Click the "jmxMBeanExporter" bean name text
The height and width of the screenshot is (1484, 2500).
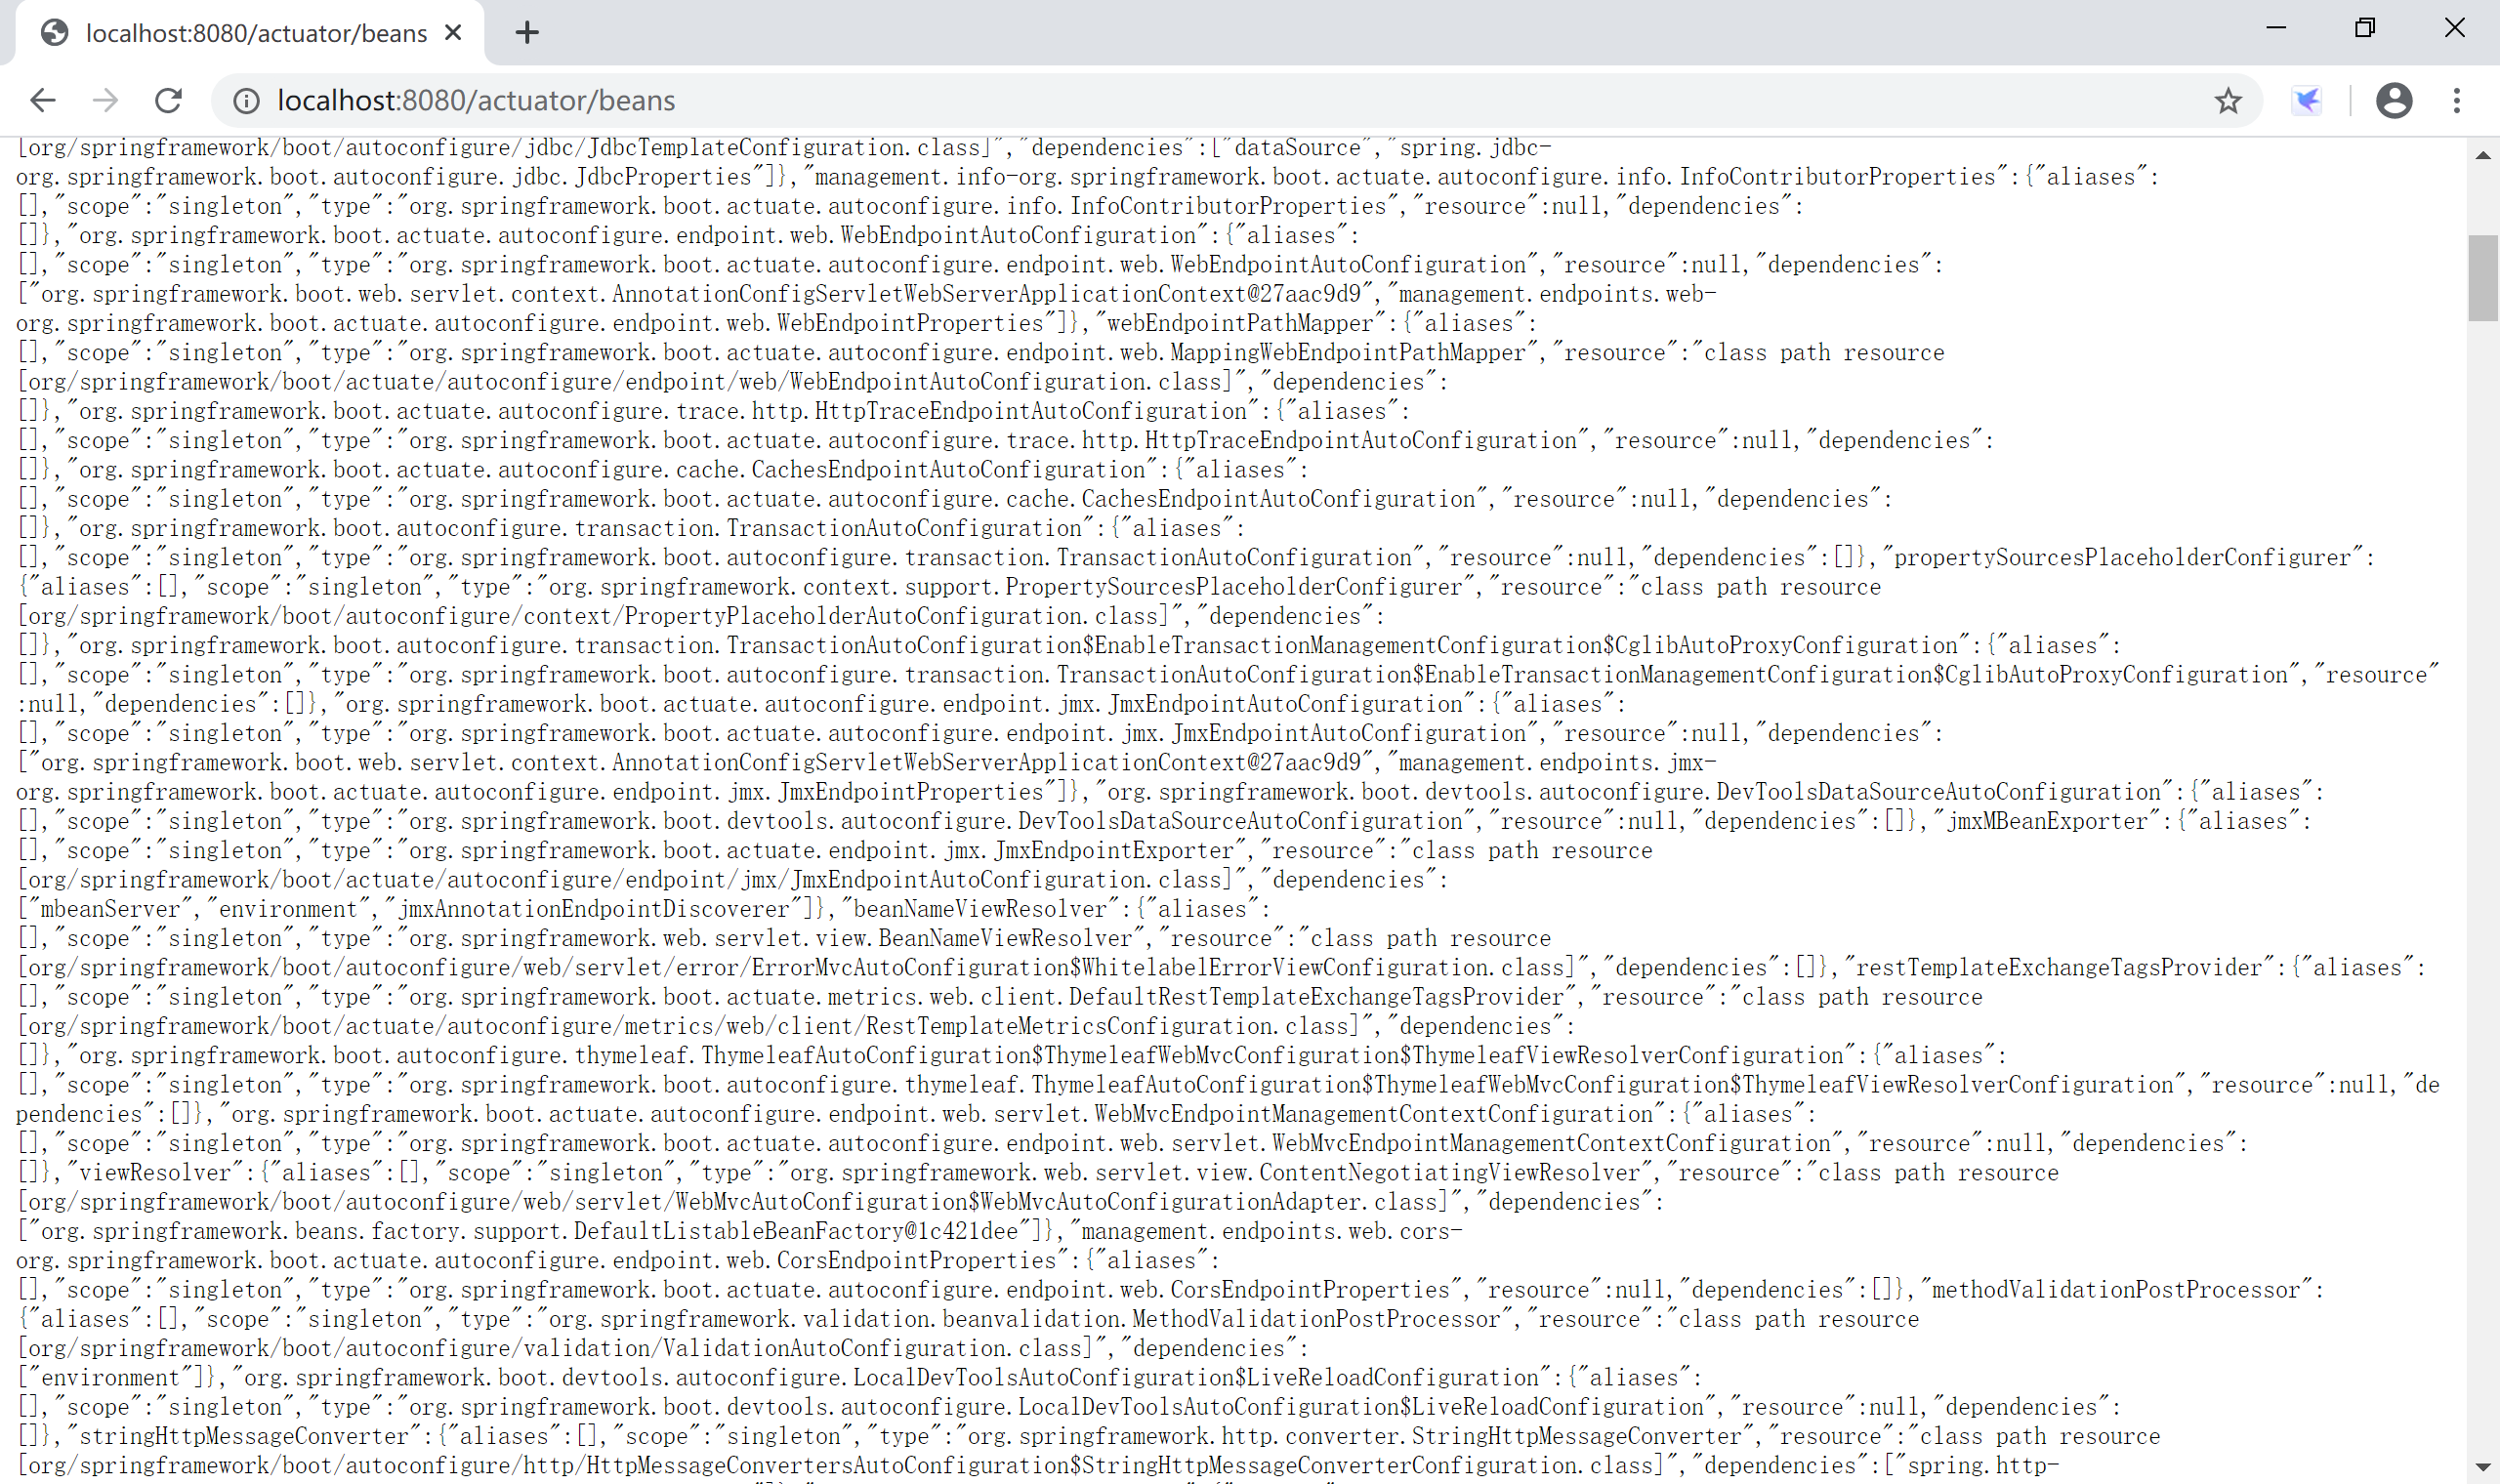2046,822
